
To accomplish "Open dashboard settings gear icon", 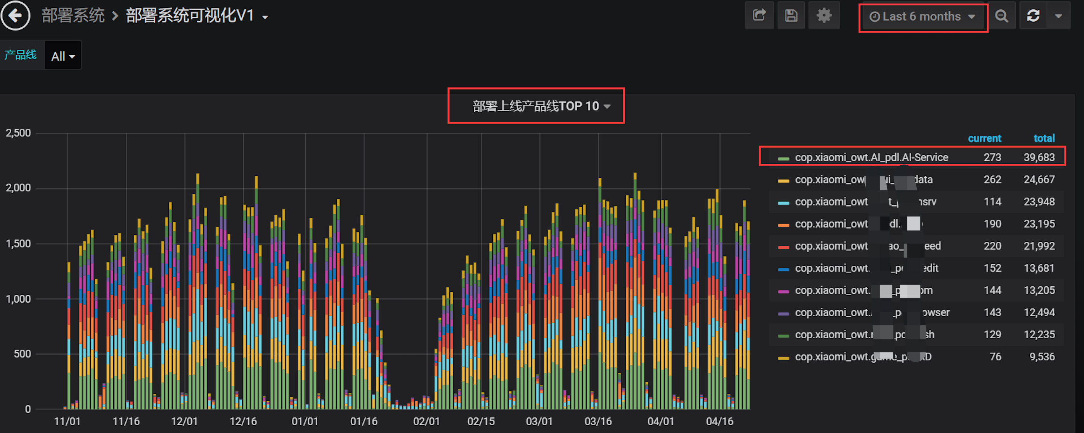I will (824, 16).
